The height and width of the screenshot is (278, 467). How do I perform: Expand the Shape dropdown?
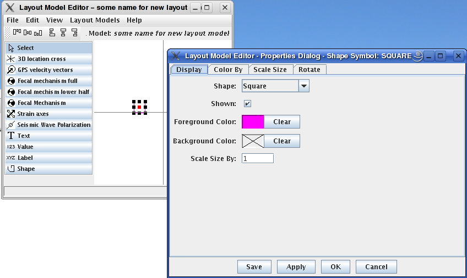coord(304,86)
